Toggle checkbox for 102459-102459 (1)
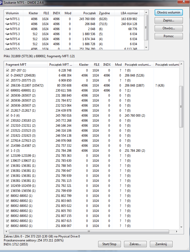Image resolution: width=190 pixels, height=252 pixels. (7, 186)
